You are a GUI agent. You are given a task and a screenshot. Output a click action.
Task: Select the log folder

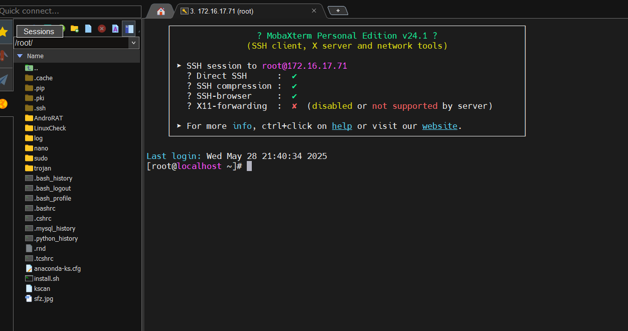click(34, 138)
